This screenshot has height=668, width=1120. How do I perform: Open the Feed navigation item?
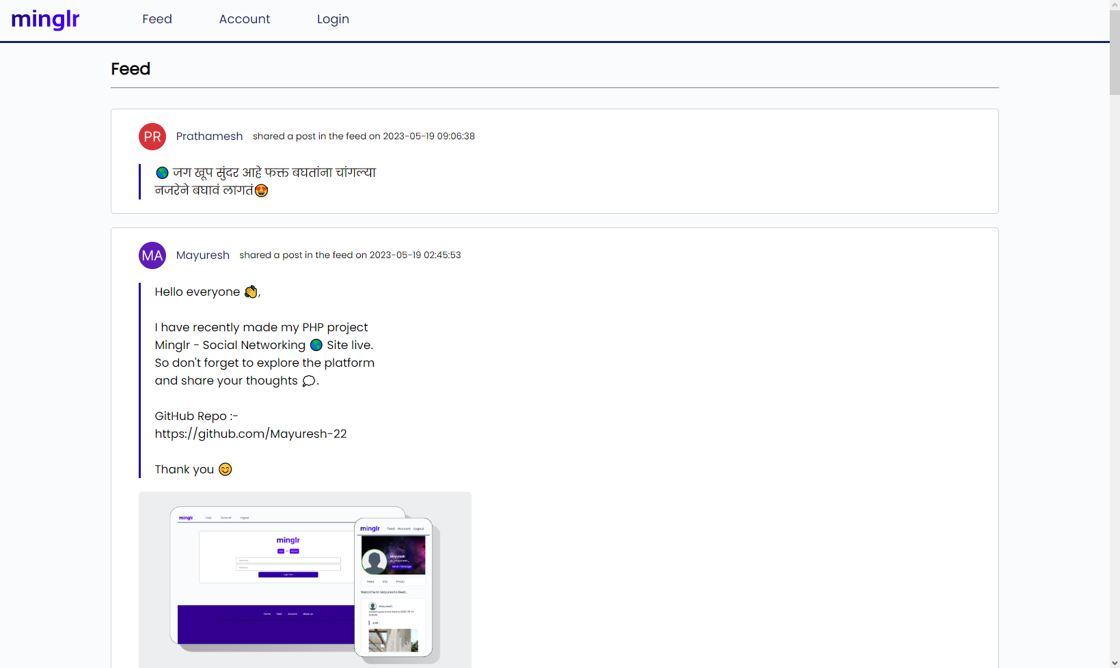[x=157, y=19]
